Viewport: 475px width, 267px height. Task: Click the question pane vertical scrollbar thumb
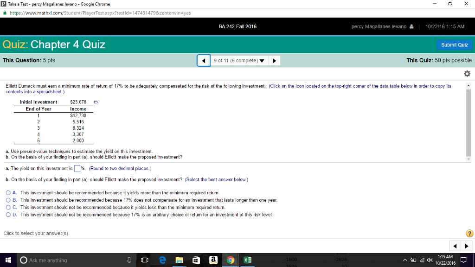(469, 122)
